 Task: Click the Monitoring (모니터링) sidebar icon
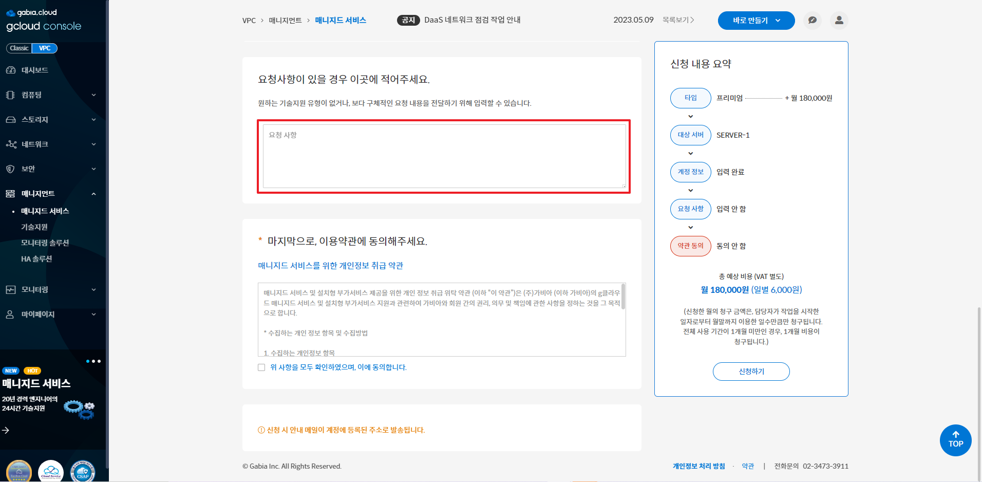tap(10, 290)
